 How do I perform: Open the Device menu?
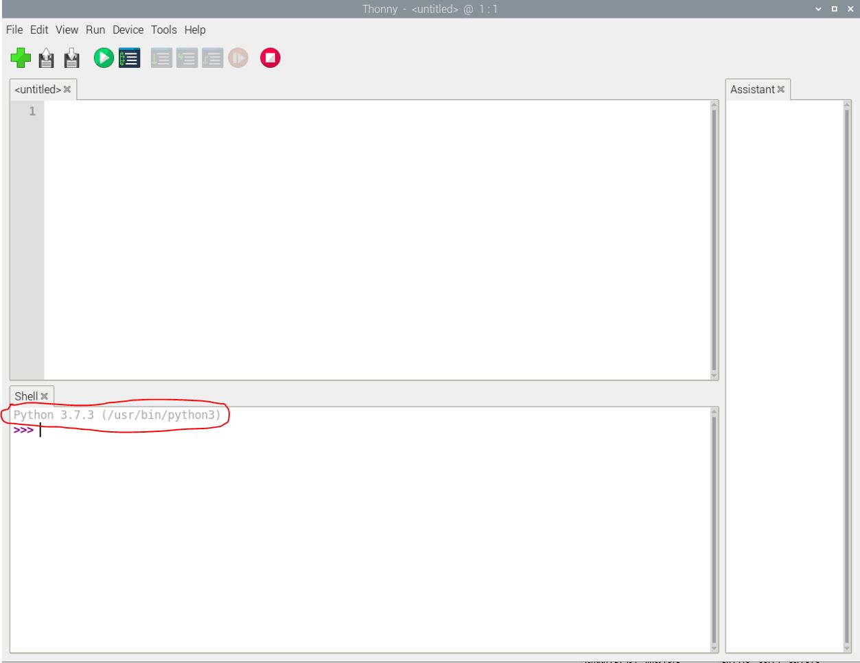(x=128, y=30)
